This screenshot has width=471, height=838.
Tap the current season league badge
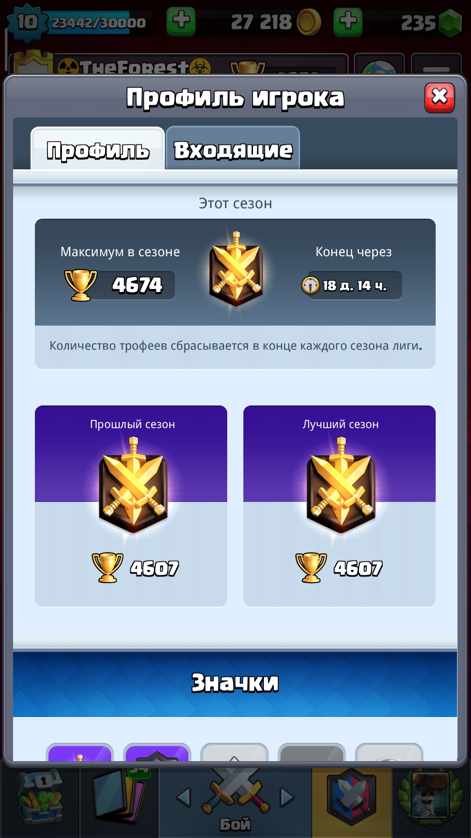(x=236, y=269)
